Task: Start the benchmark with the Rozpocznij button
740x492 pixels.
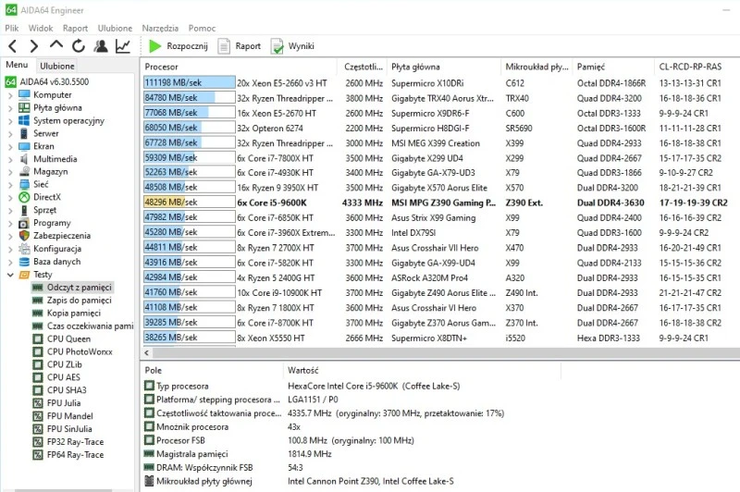Action: tap(181, 46)
